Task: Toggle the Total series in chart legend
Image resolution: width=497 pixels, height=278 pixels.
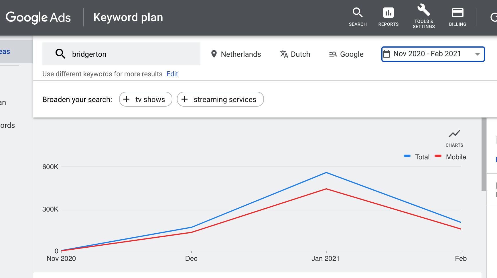Action: point(417,157)
